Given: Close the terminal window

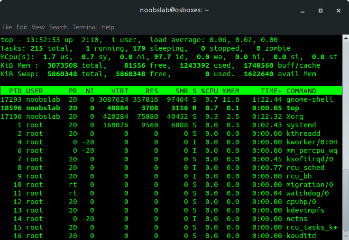Looking at the screenshot, I should pos(339,11).
